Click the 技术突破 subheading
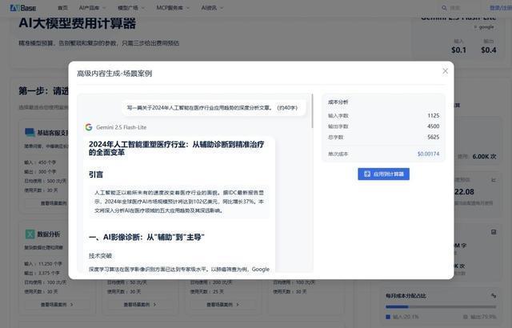The width and height of the screenshot is (512, 328). (x=100, y=256)
